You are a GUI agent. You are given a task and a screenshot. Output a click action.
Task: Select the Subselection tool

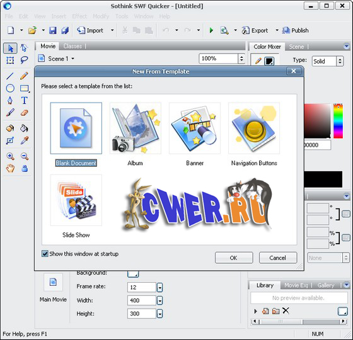(24, 48)
